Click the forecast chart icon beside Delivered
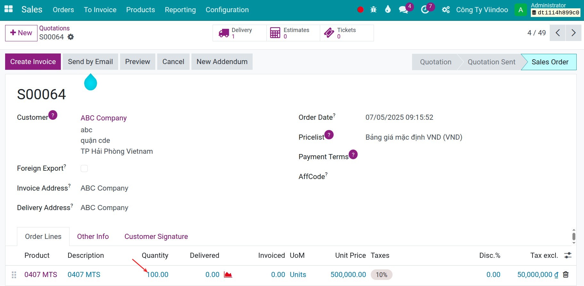 pos(228,274)
